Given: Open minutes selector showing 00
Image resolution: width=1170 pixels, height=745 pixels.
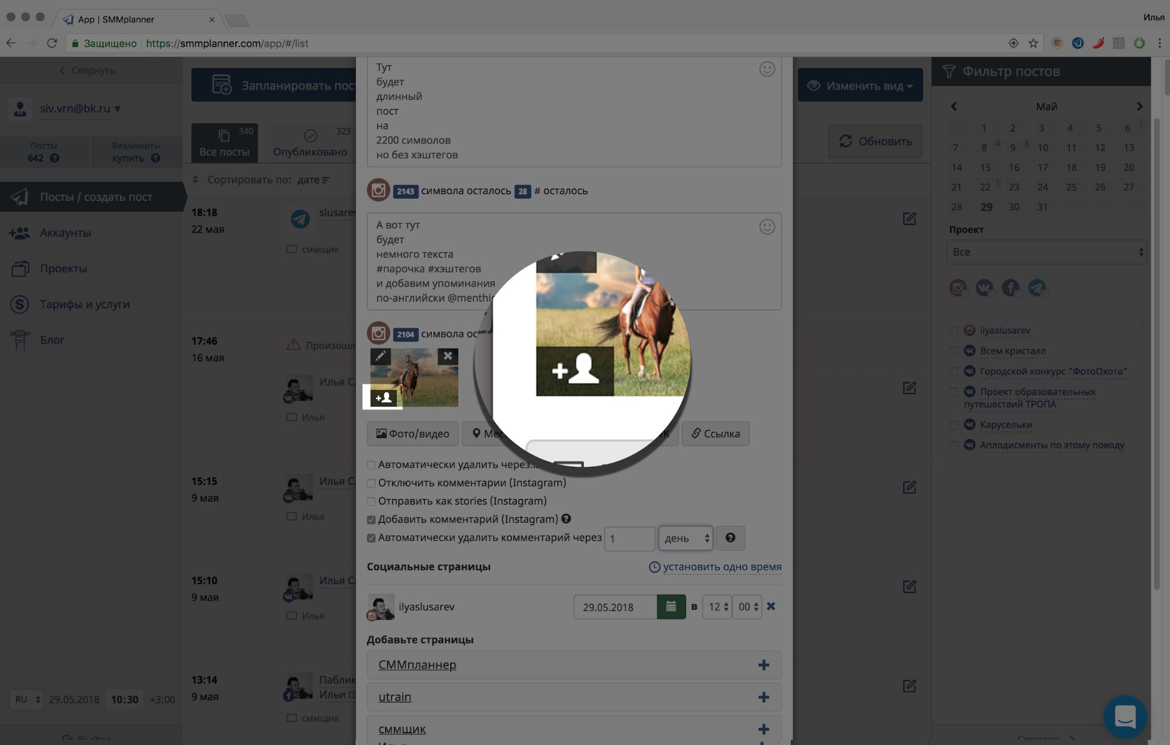Looking at the screenshot, I should point(747,607).
